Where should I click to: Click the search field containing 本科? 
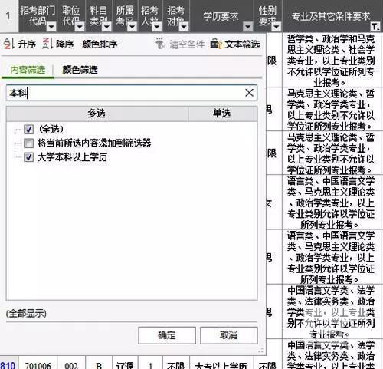132,93
